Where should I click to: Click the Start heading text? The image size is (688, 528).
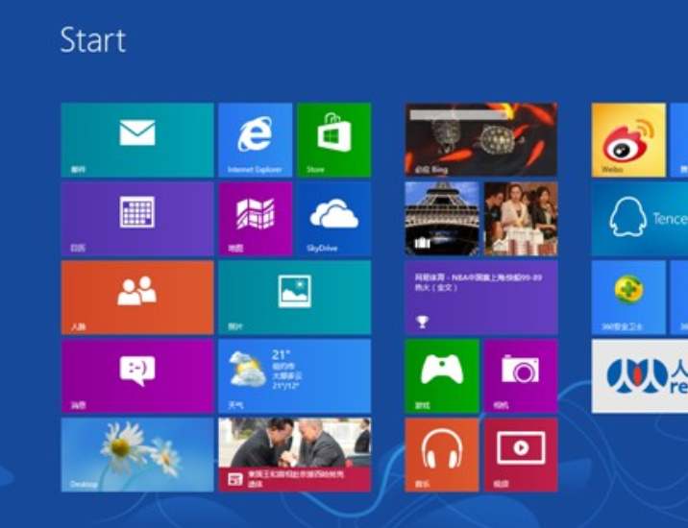click(x=92, y=40)
